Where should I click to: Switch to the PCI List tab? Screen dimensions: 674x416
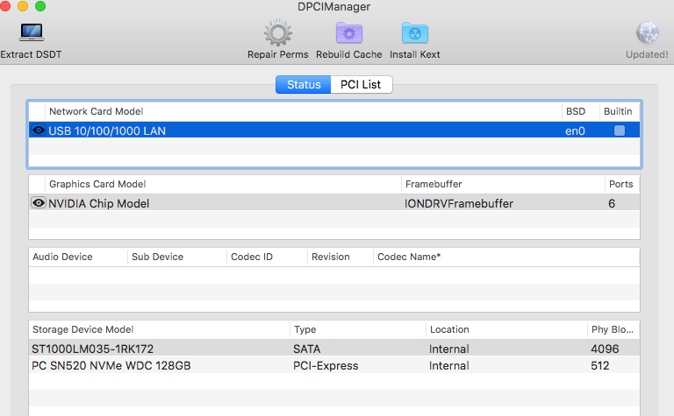point(361,84)
